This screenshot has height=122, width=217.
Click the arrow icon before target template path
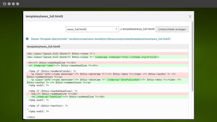tap(121, 29)
